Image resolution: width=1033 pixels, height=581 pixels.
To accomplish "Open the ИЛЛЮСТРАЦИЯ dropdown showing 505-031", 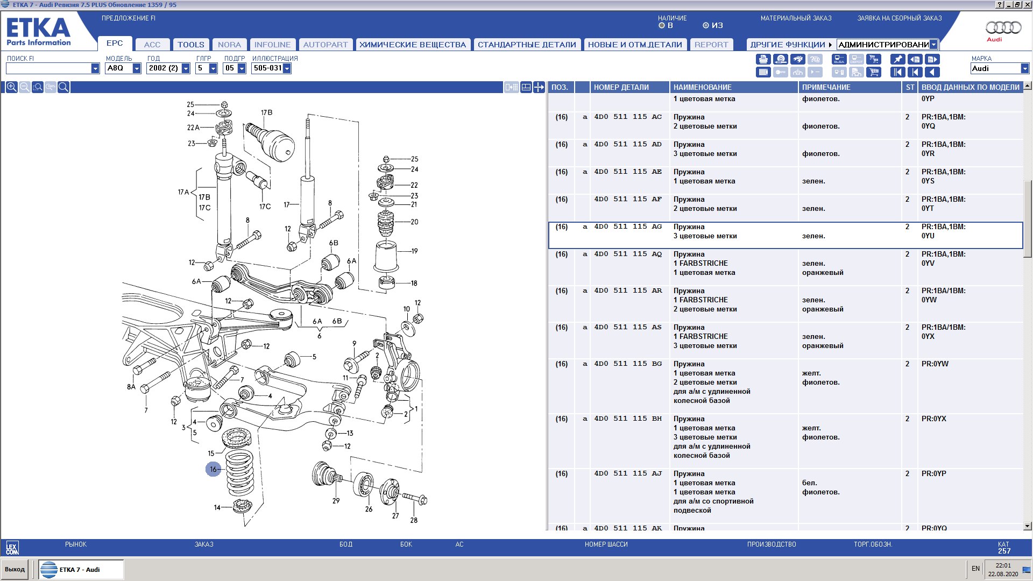I will 287,68.
